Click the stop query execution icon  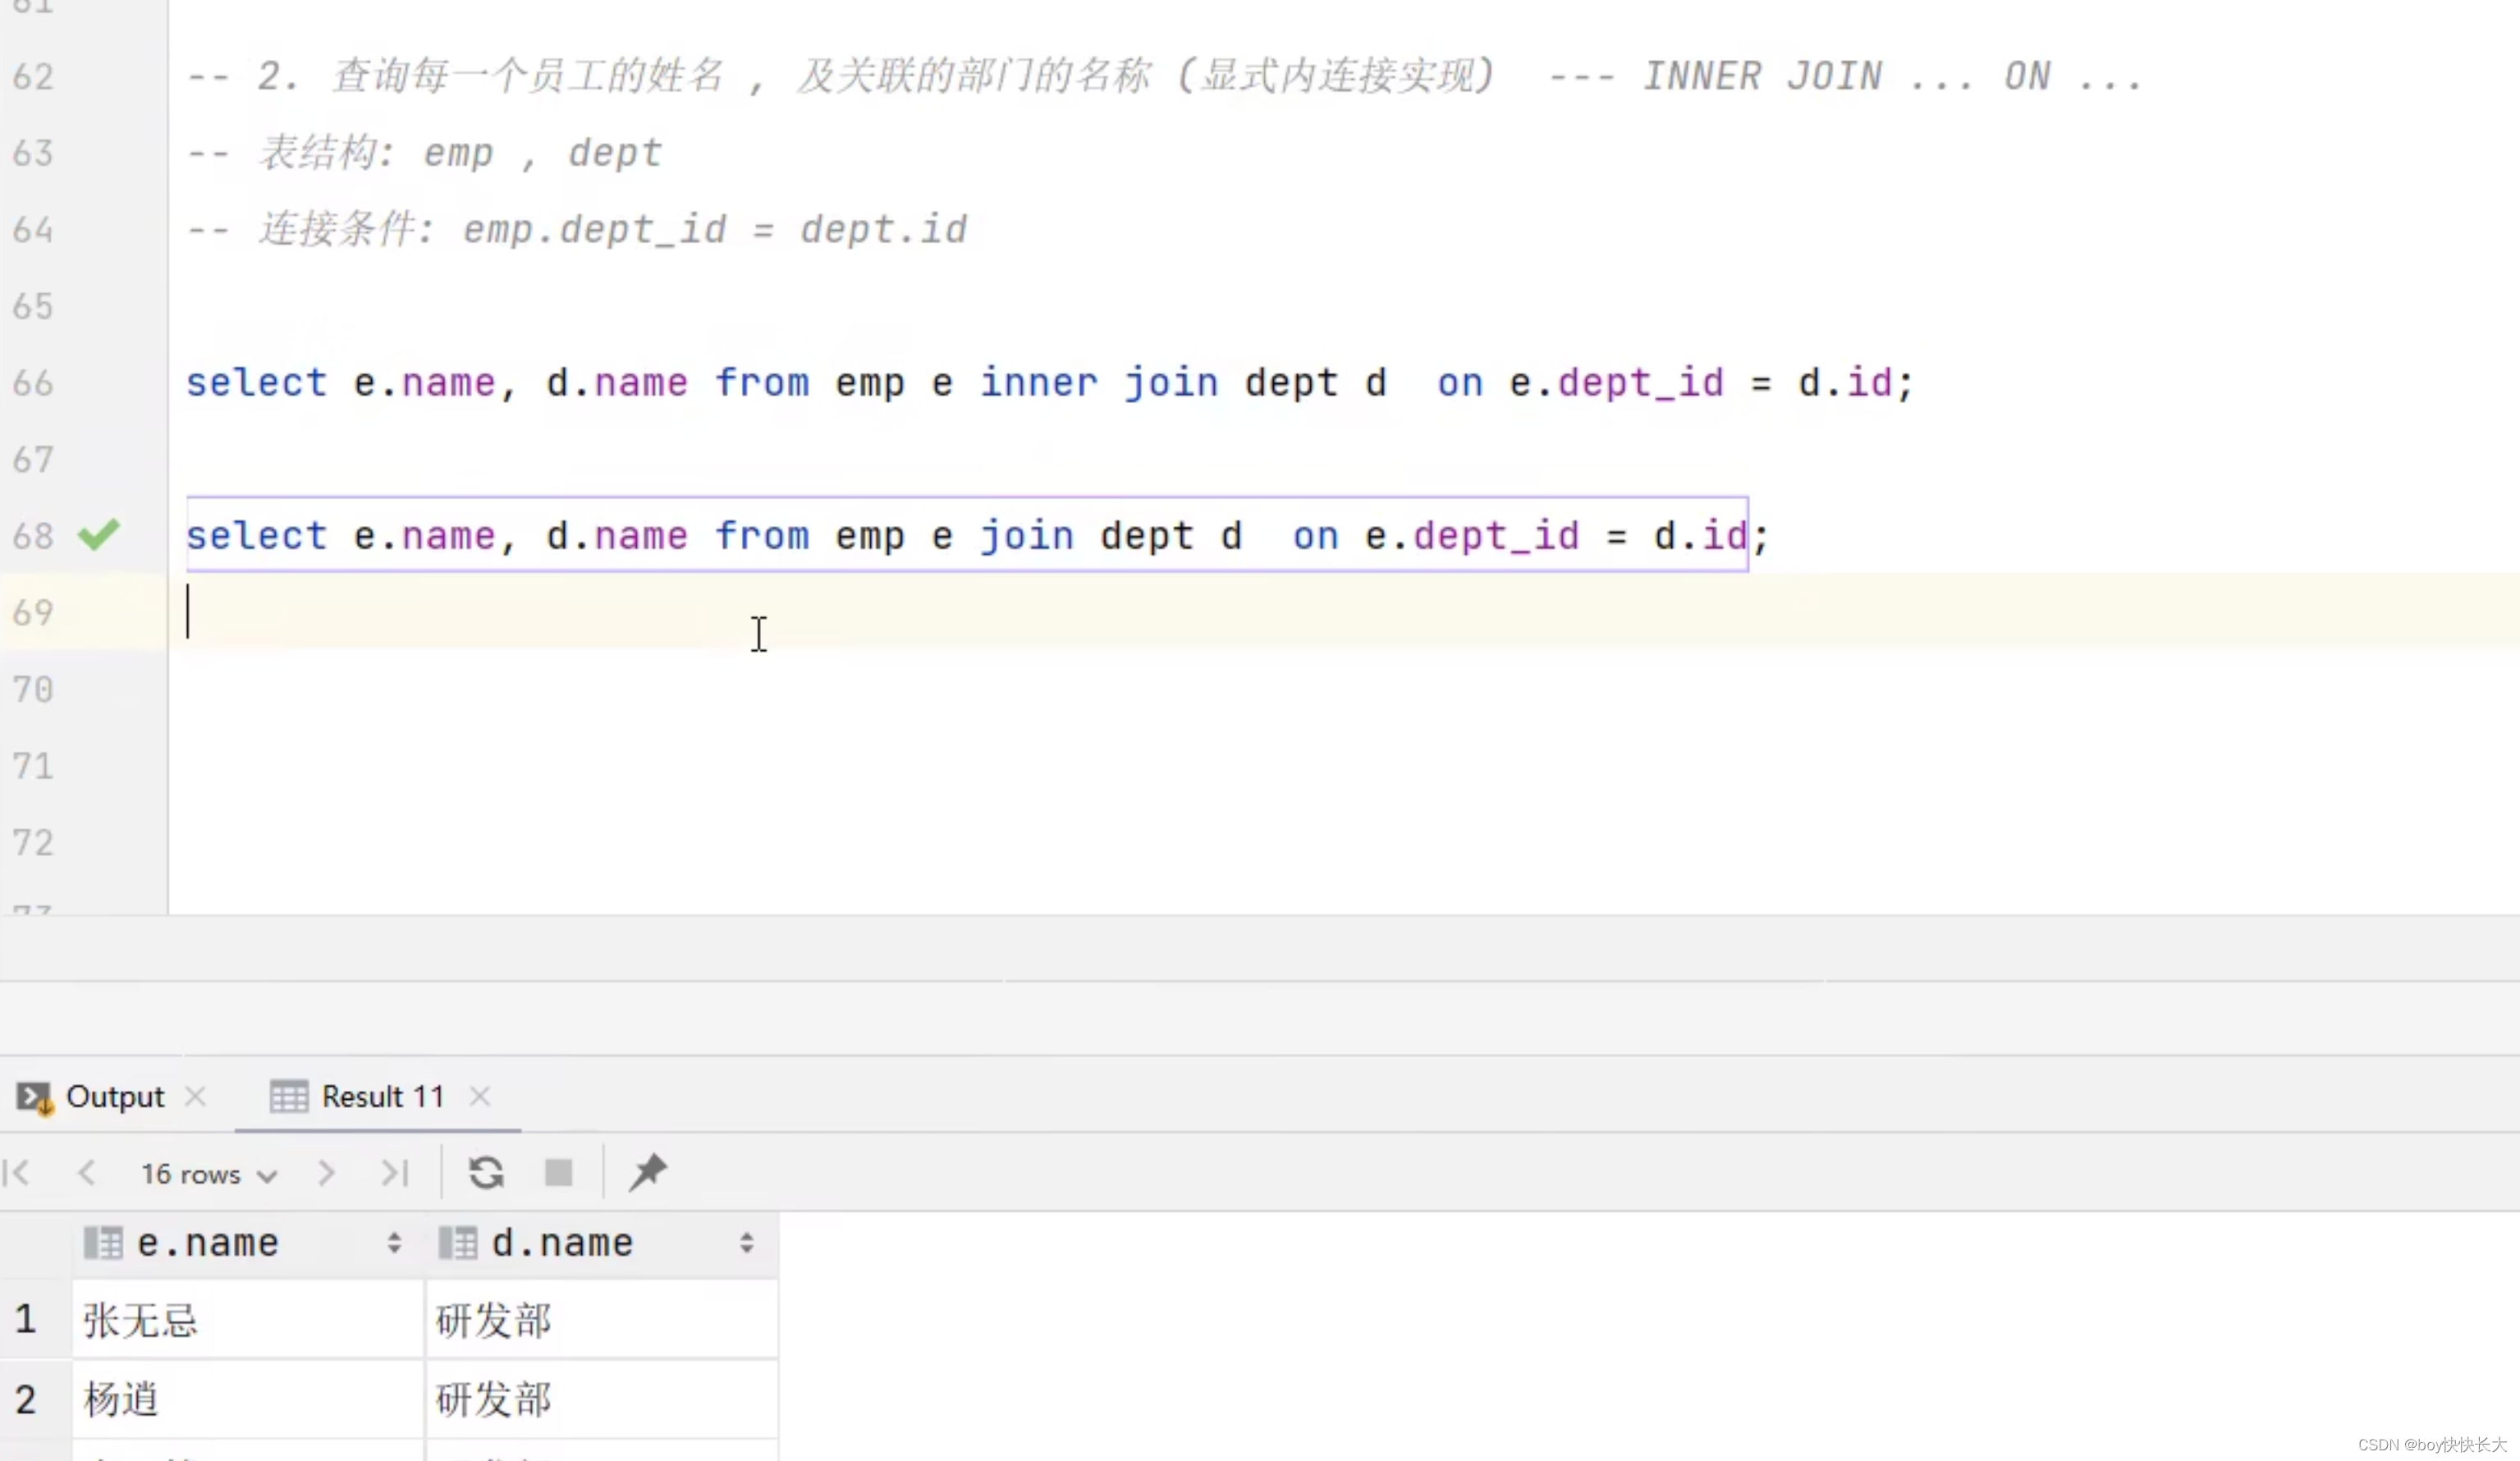click(560, 1172)
